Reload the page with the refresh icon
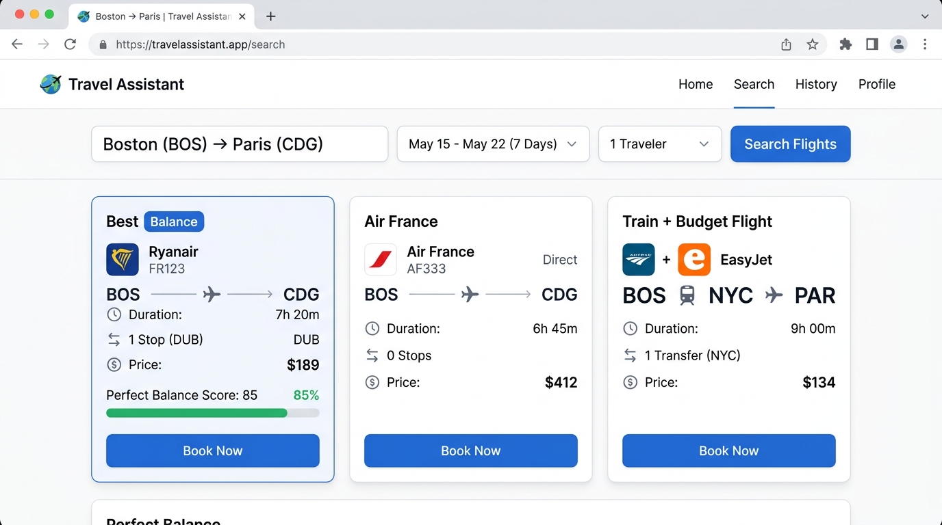 click(x=70, y=44)
